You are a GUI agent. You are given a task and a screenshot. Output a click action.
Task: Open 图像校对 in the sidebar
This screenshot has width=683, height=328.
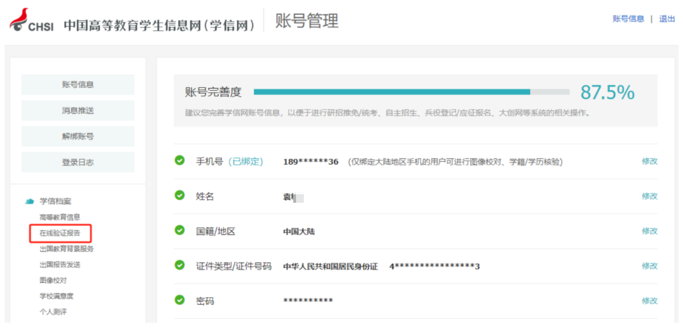click(x=53, y=281)
